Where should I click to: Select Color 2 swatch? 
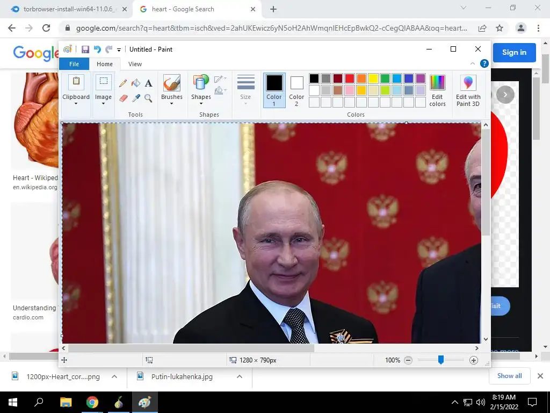click(296, 90)
